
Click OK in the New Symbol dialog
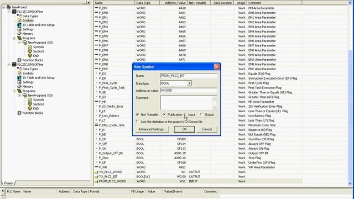(184, 129)
